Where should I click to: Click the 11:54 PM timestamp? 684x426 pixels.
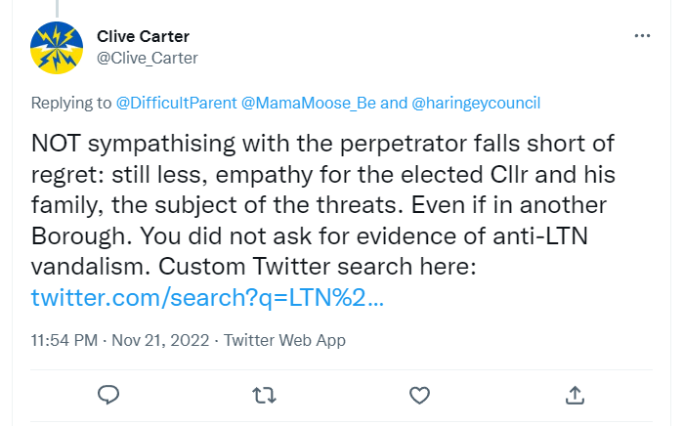coord(64,340)
